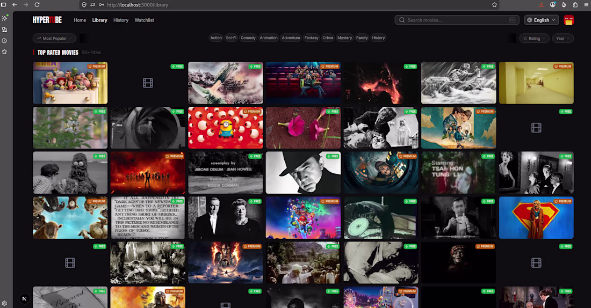Click the sidebar AI sparkle icon
The image size is (591, 308).
tap(4, 18)
